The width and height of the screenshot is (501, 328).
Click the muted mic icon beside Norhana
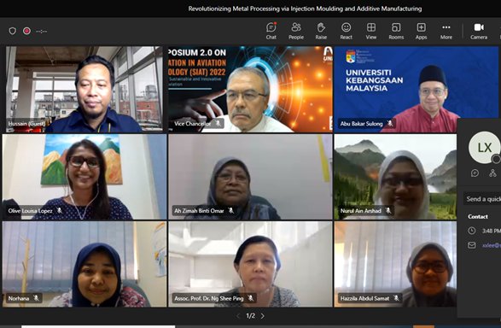pos(36,298)
